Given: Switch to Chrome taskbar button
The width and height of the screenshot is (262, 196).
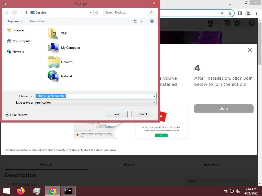Looking at the screenshot, I should [52, 191].
